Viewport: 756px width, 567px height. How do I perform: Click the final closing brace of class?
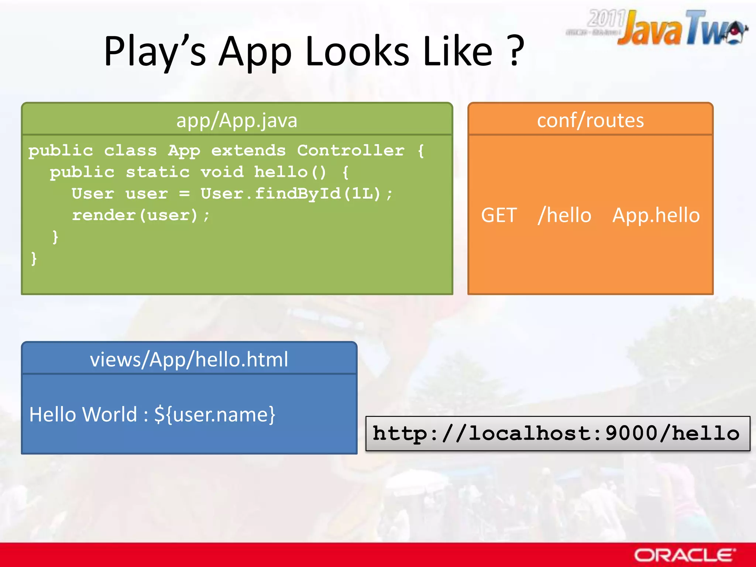[34, 258]
